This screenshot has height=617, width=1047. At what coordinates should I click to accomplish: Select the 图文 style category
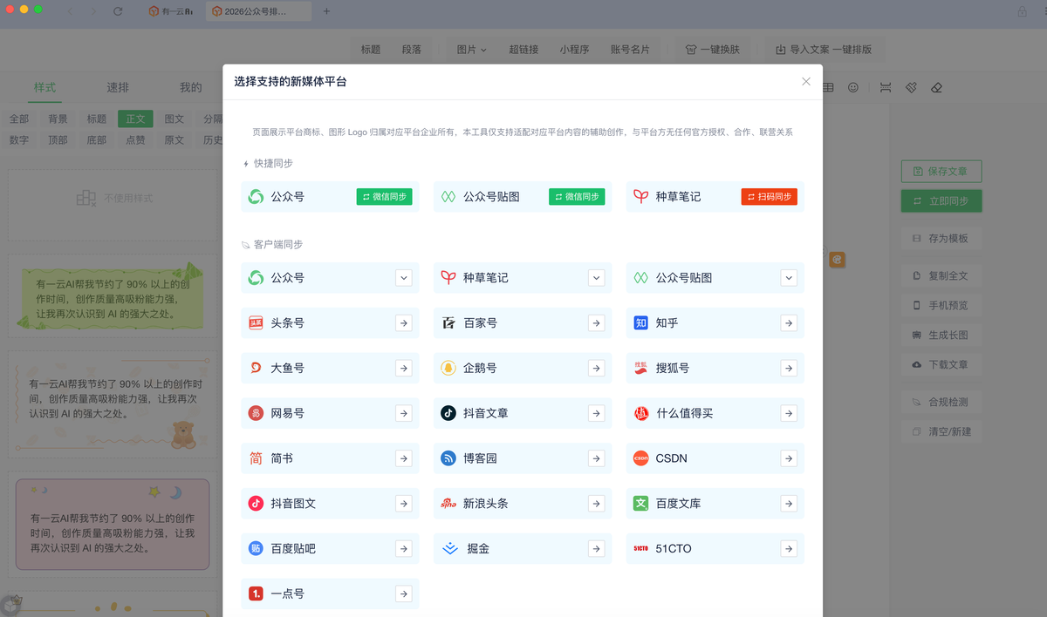(174, 119)
